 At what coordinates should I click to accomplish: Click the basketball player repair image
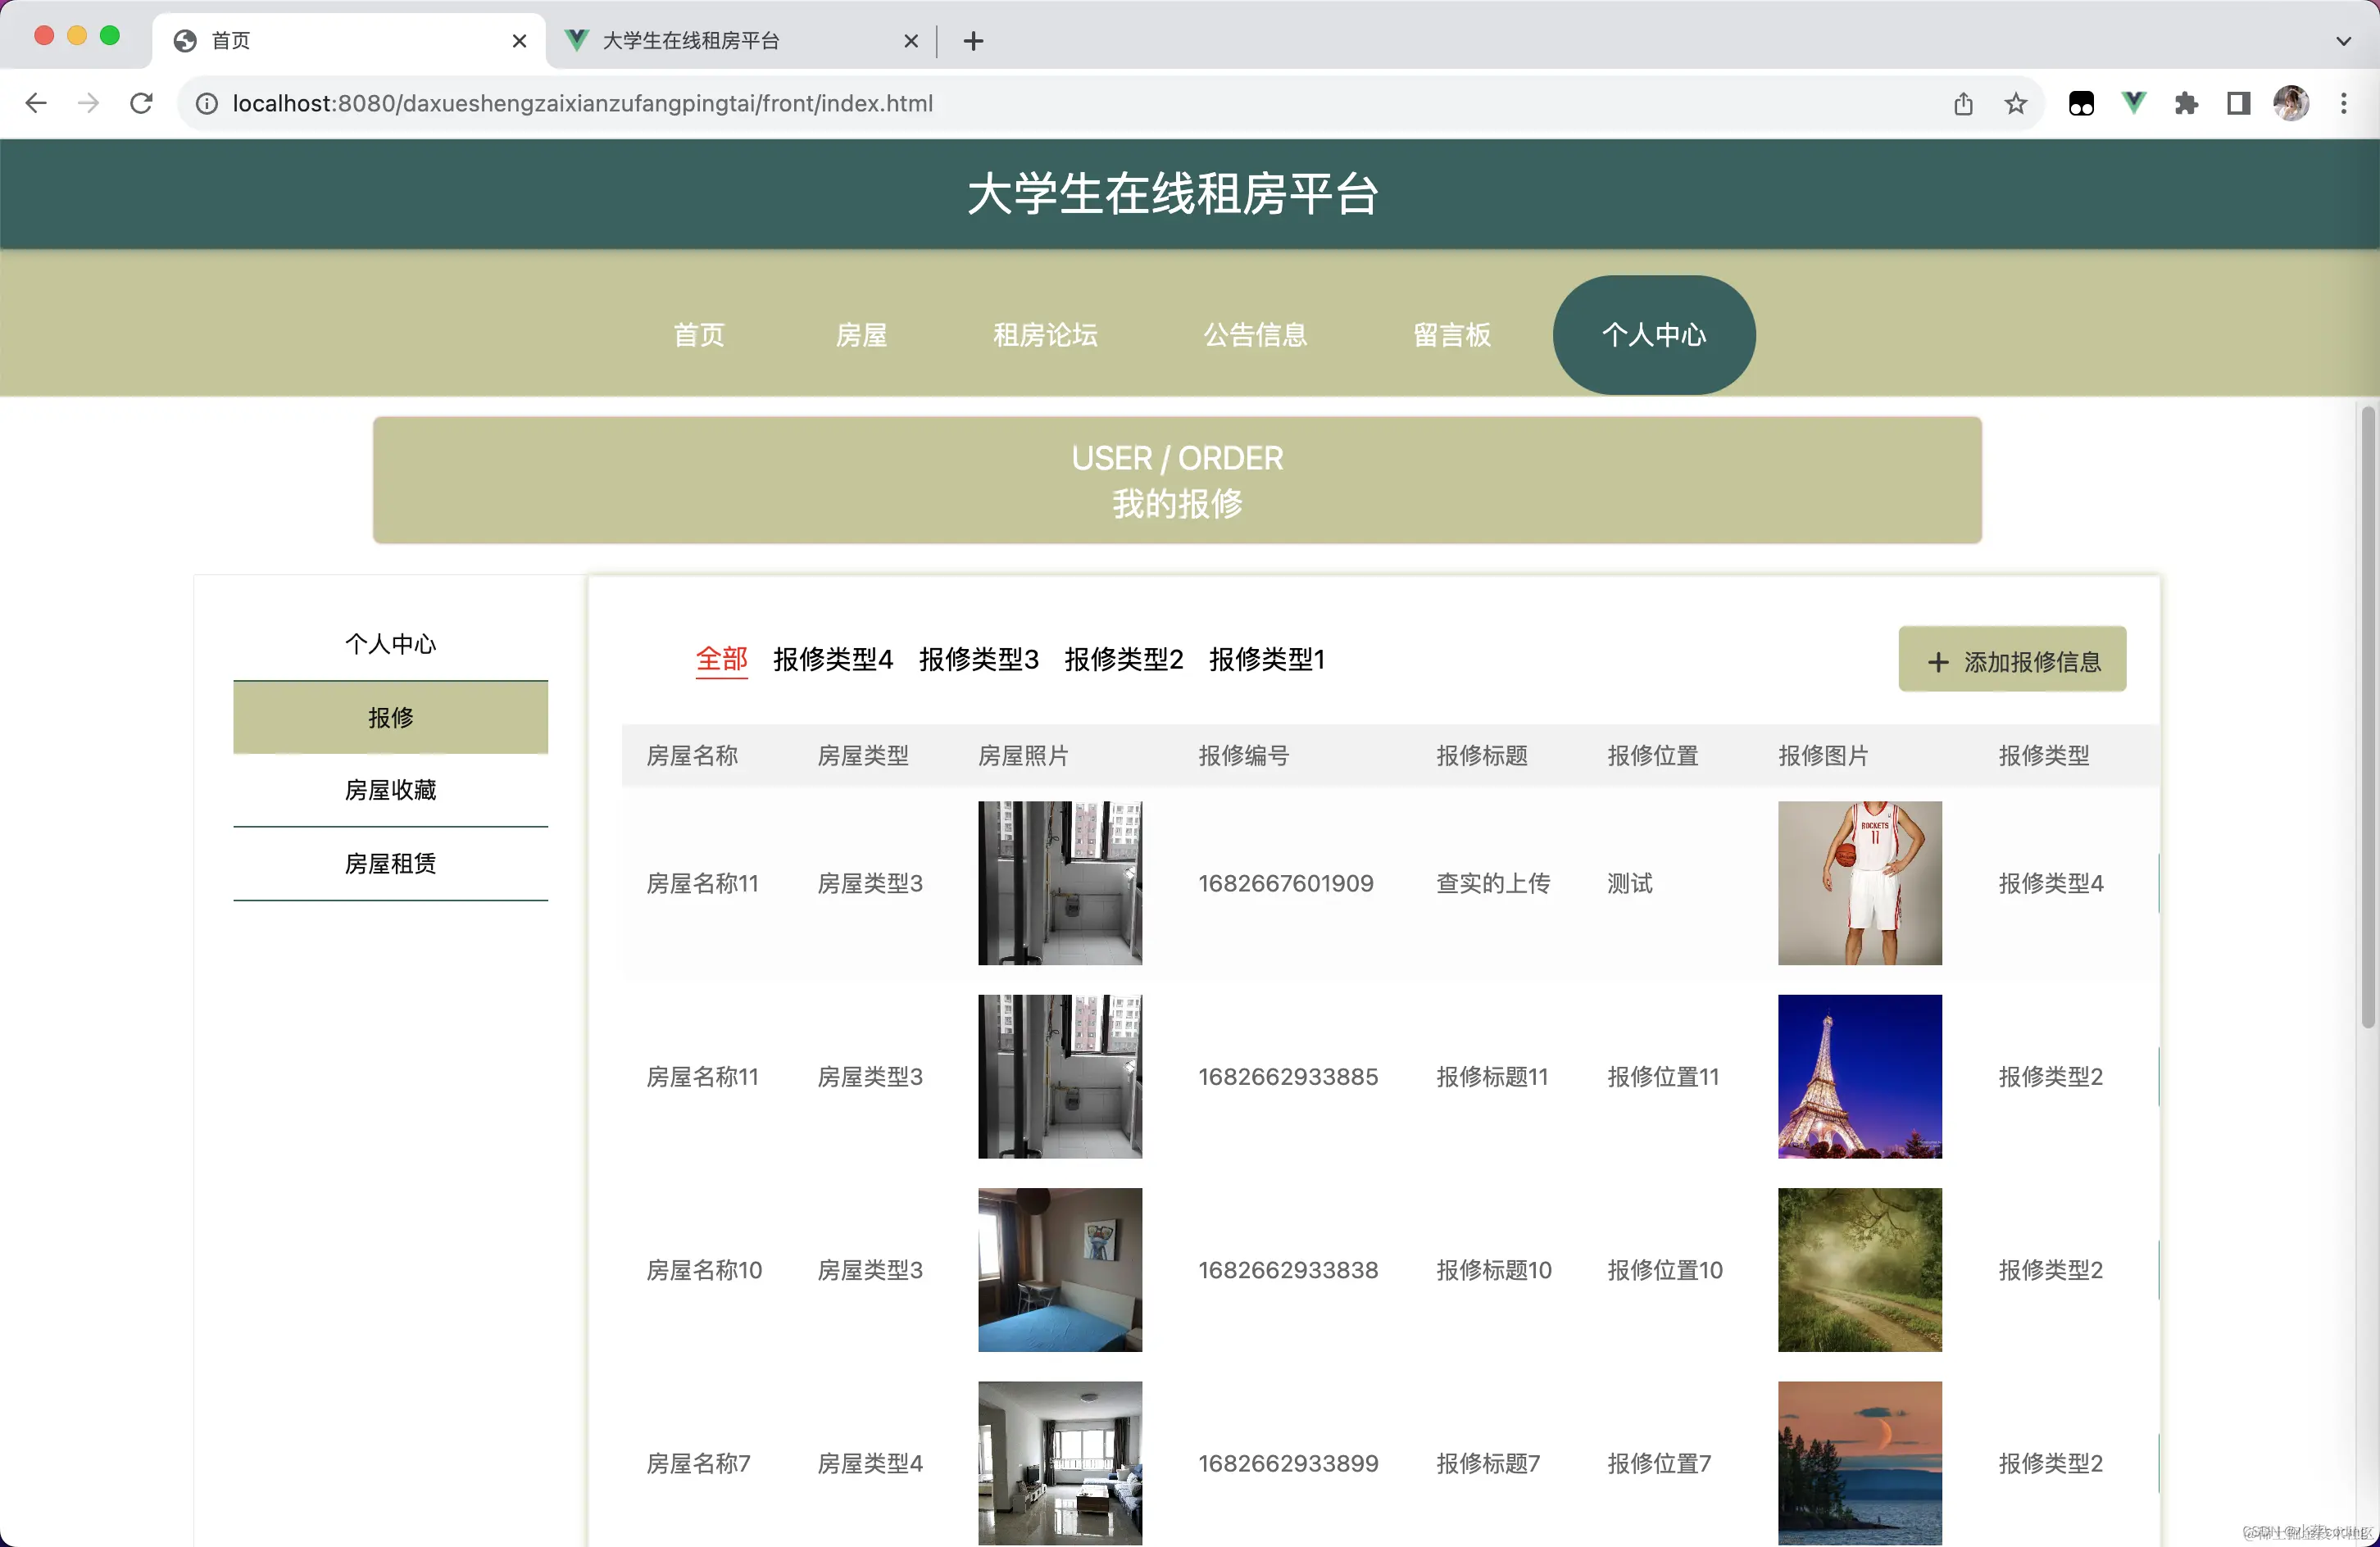tap(1859, 883)
